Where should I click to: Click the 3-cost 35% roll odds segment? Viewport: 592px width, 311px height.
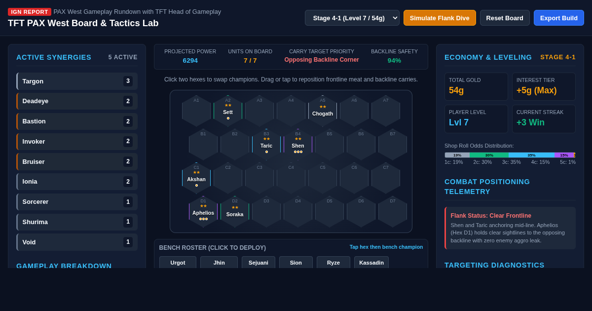click(x=531, y=155)
